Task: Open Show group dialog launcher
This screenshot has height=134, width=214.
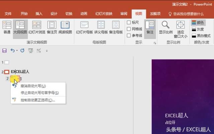Action: (x=155, y=43)
